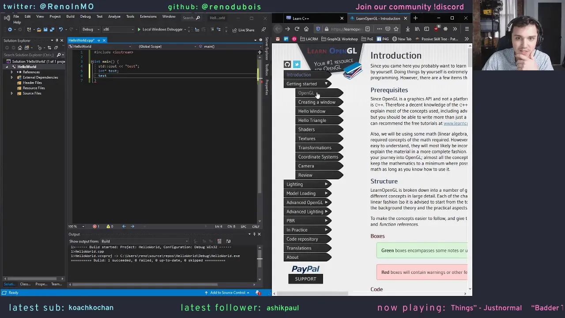The height and width of the screenshot is (318, 565).
Task: Click the Open File folder icon
Action: click(39, 30)
